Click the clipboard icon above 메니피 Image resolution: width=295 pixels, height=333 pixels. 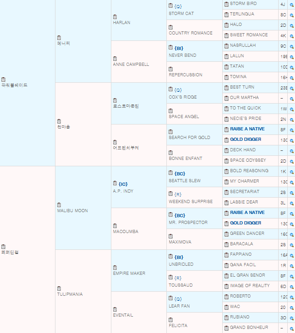[59, 38]
